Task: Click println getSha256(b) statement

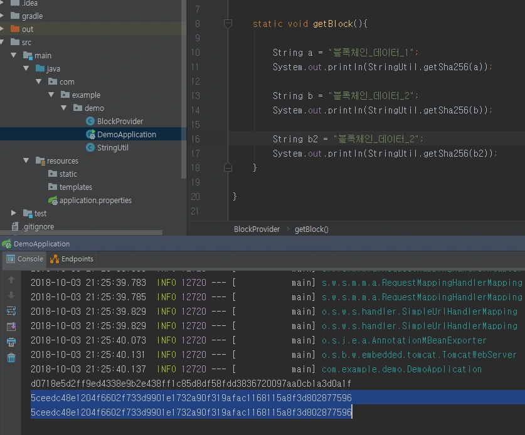Action: [x=383, y=110]
